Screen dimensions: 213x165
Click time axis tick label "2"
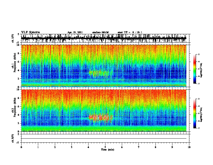click(x=55, y=147)
